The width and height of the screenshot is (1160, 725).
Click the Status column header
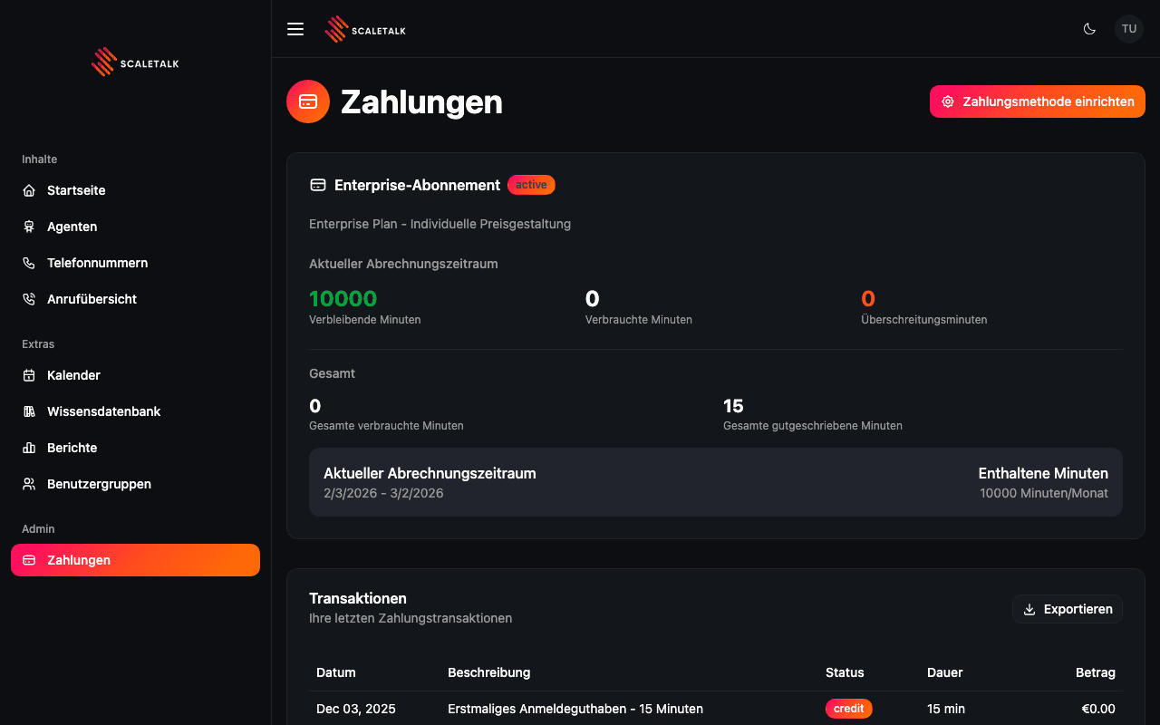[x=845, y=672]
